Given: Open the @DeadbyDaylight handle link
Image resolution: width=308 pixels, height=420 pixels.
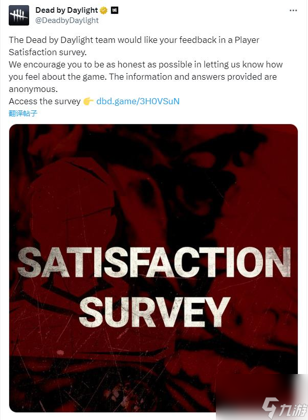Looking at the screenshot, I should (67, 20).
